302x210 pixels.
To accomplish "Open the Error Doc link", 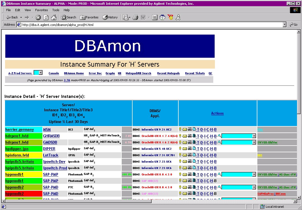I will 95,73.
